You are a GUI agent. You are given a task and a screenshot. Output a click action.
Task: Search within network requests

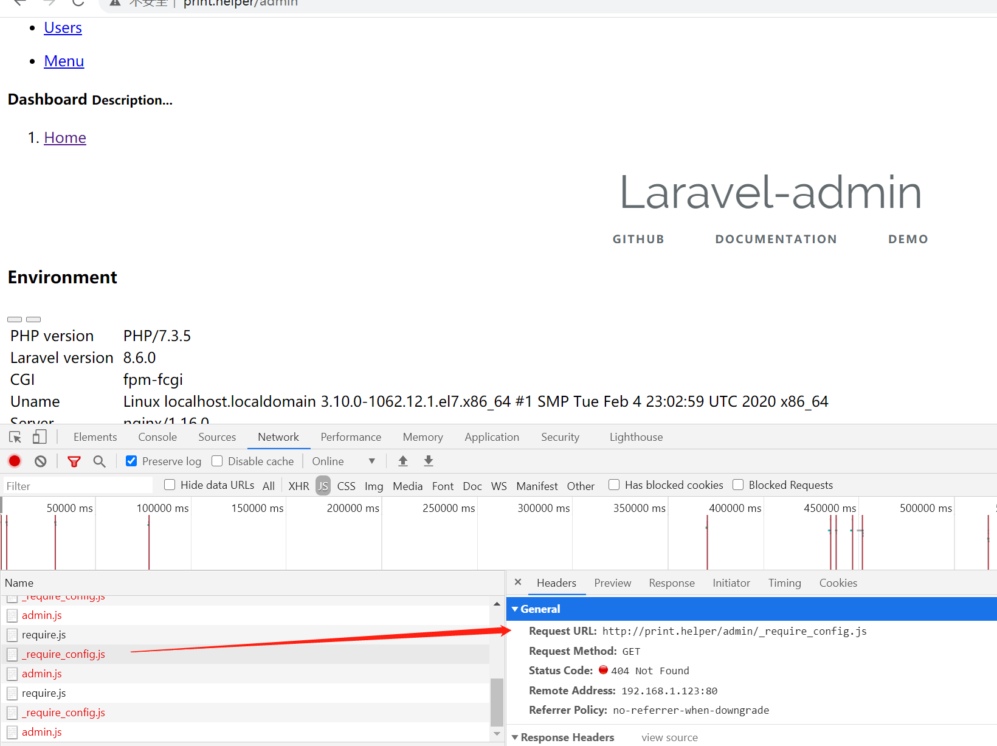pos(99,461)
